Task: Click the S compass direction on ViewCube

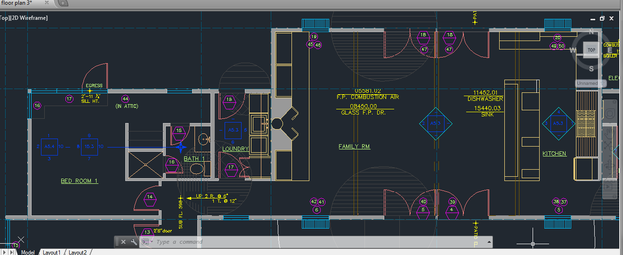Action: [591, 68]
